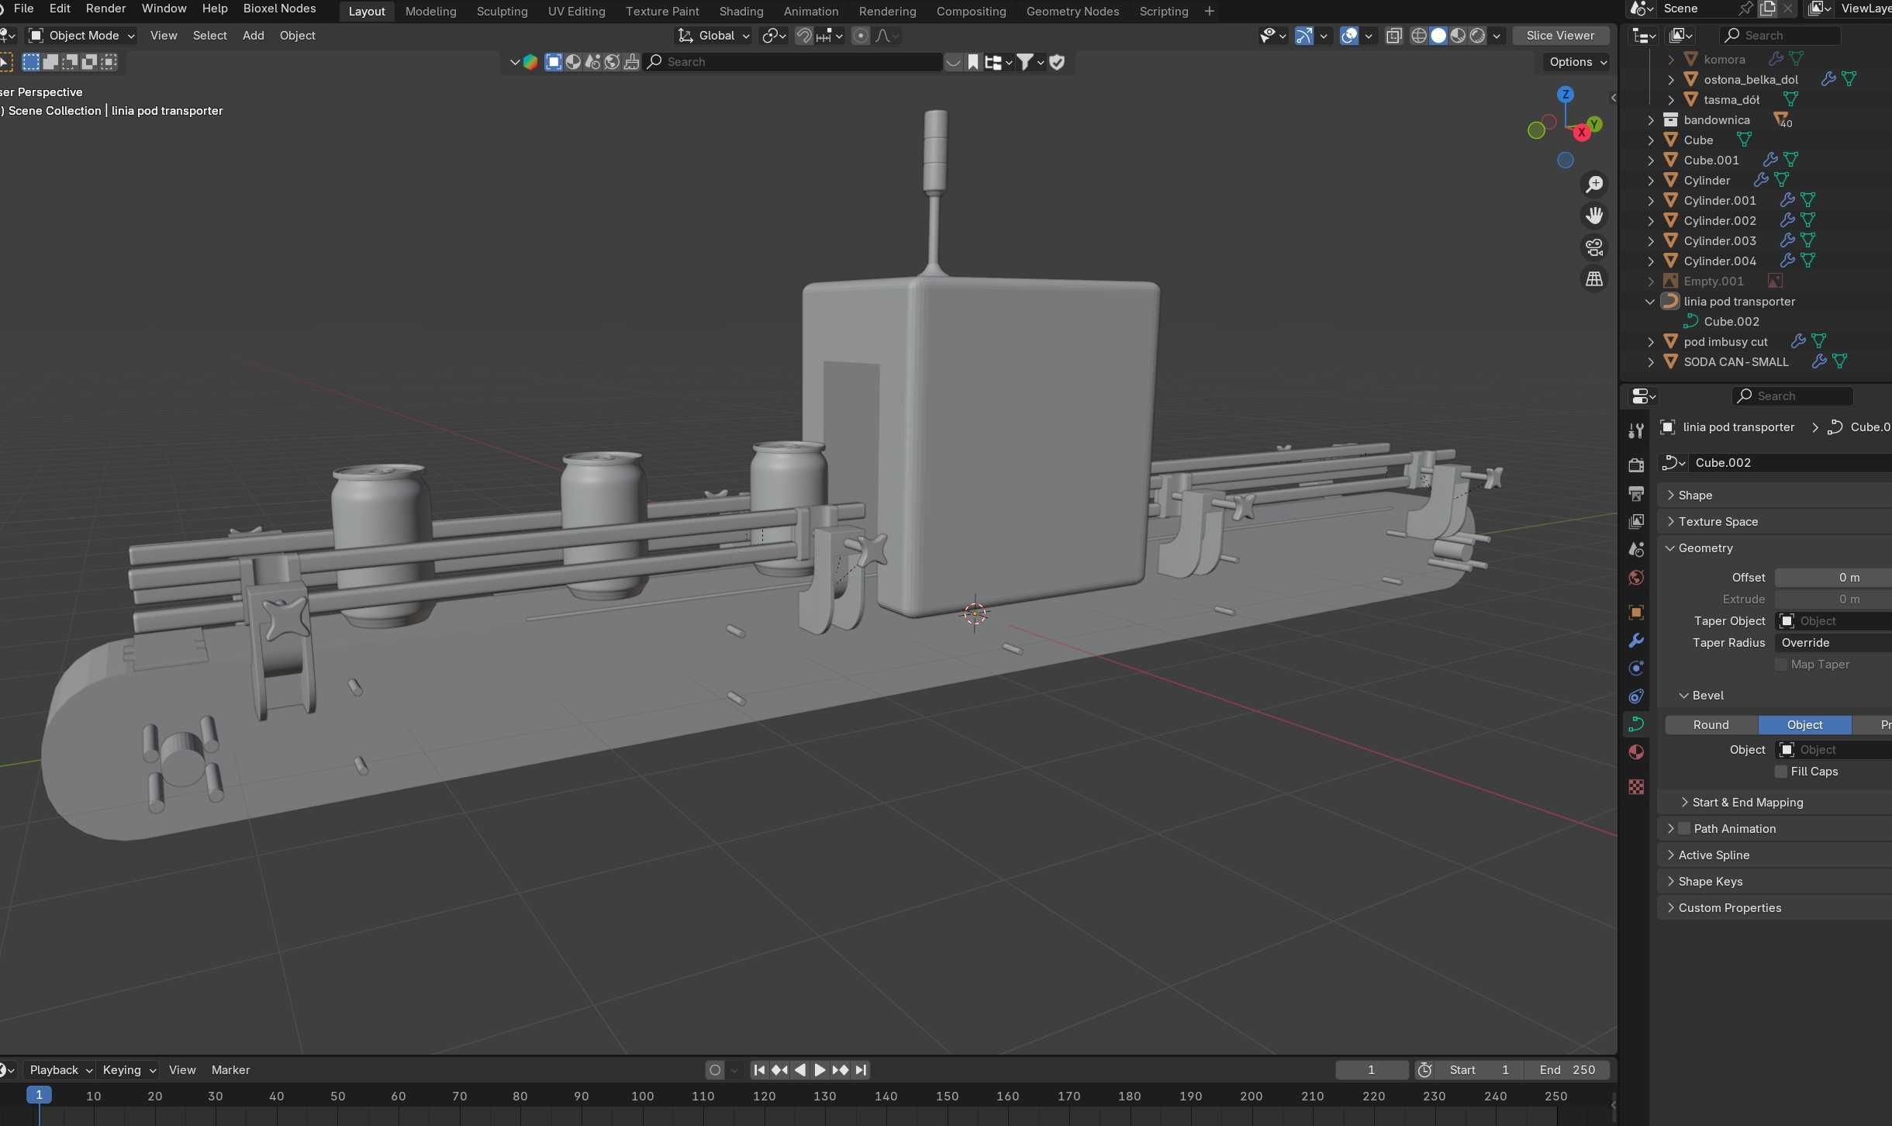Screen dimensions: 1892x1126
Task: Add a new workspace with plus button
Action: point(1209,12)
